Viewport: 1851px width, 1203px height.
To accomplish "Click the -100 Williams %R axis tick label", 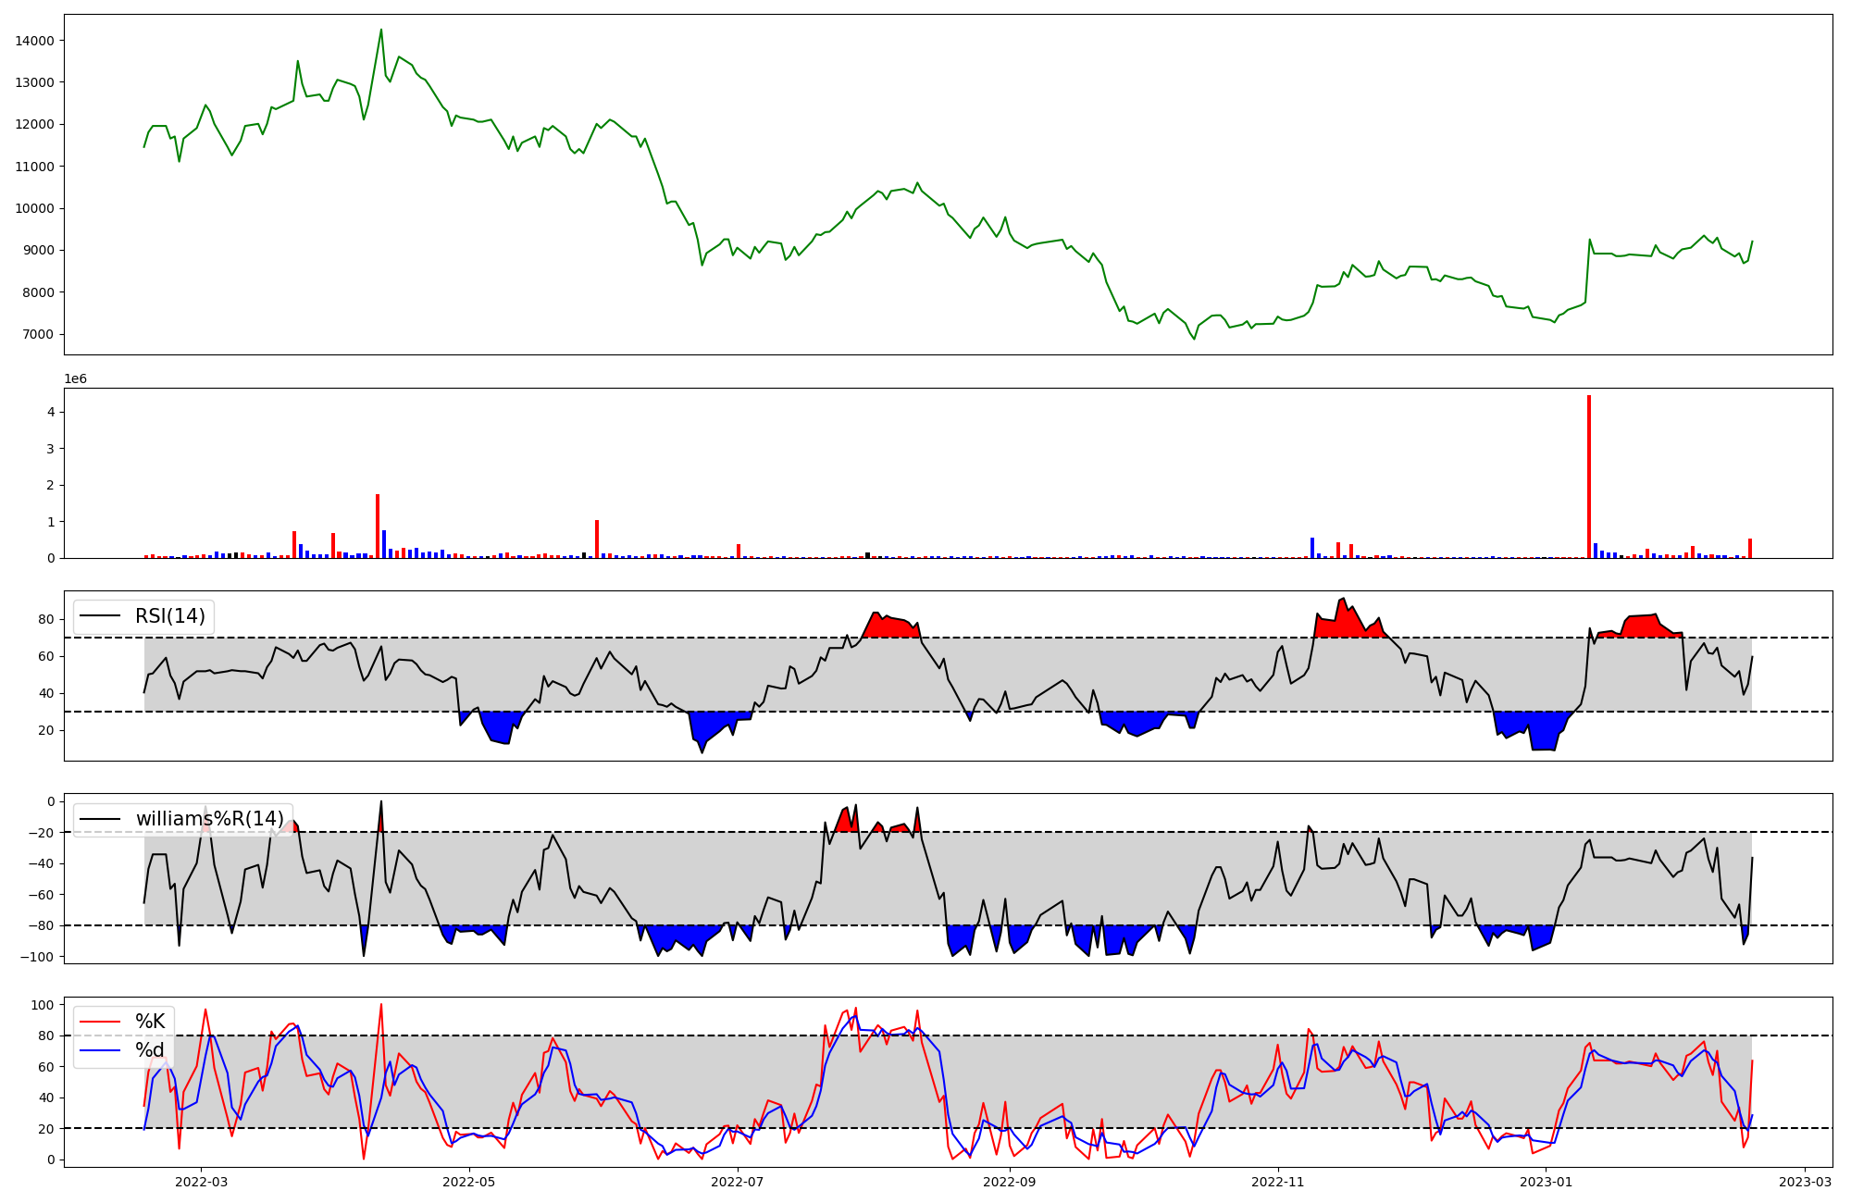I will pos(37,957).
